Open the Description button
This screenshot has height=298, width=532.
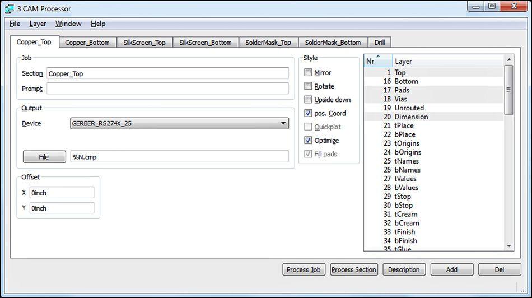pyautogui.click(x=404, y=269)
